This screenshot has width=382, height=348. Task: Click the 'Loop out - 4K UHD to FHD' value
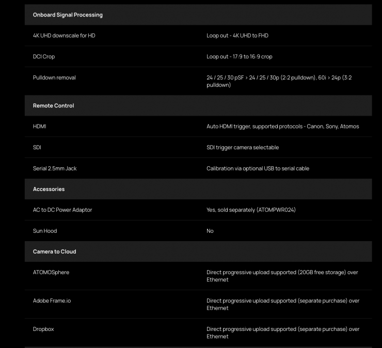(x=237, y=36)
